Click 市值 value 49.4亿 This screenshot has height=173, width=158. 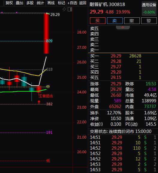150,95
